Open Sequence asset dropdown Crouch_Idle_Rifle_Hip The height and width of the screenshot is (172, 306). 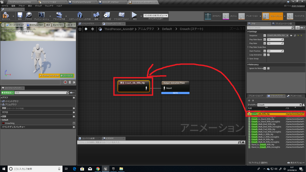coord(277,35)
